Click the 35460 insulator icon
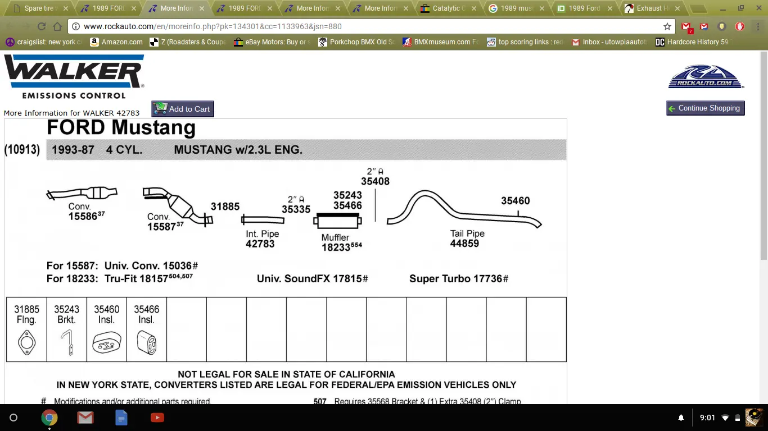This screenshot has height=431, width=768. pos(106,343)
